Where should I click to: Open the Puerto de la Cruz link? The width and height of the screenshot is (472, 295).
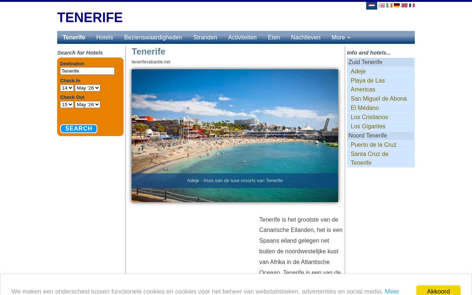pyautogui.click(x=374, y=145)
